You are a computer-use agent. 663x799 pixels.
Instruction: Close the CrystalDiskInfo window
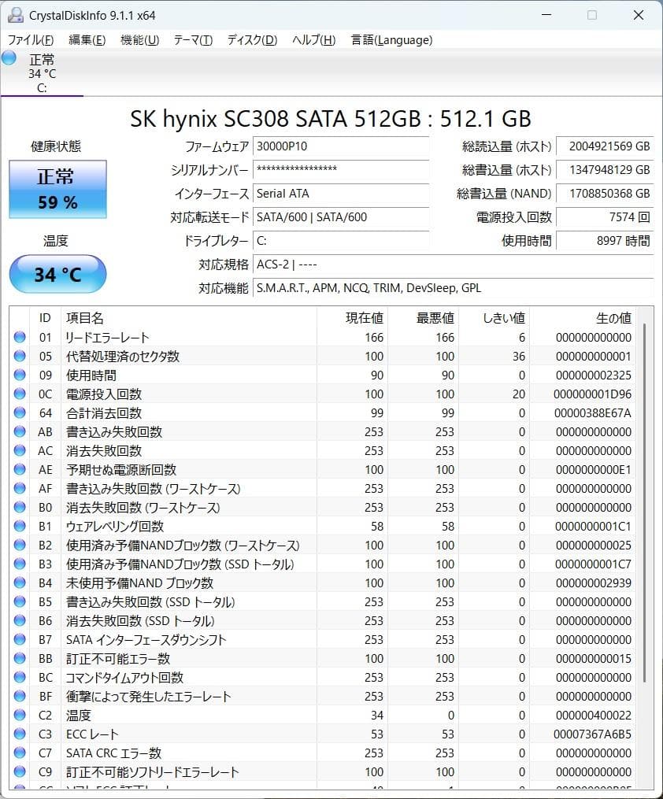pos(639,15)
